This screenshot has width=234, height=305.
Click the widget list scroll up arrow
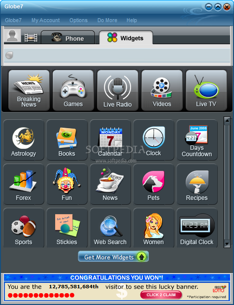click(x=227, y=121)
